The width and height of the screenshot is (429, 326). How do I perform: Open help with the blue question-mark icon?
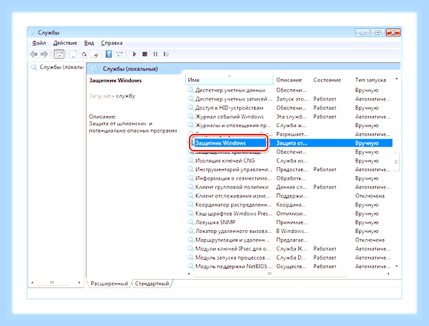(109, 54)
